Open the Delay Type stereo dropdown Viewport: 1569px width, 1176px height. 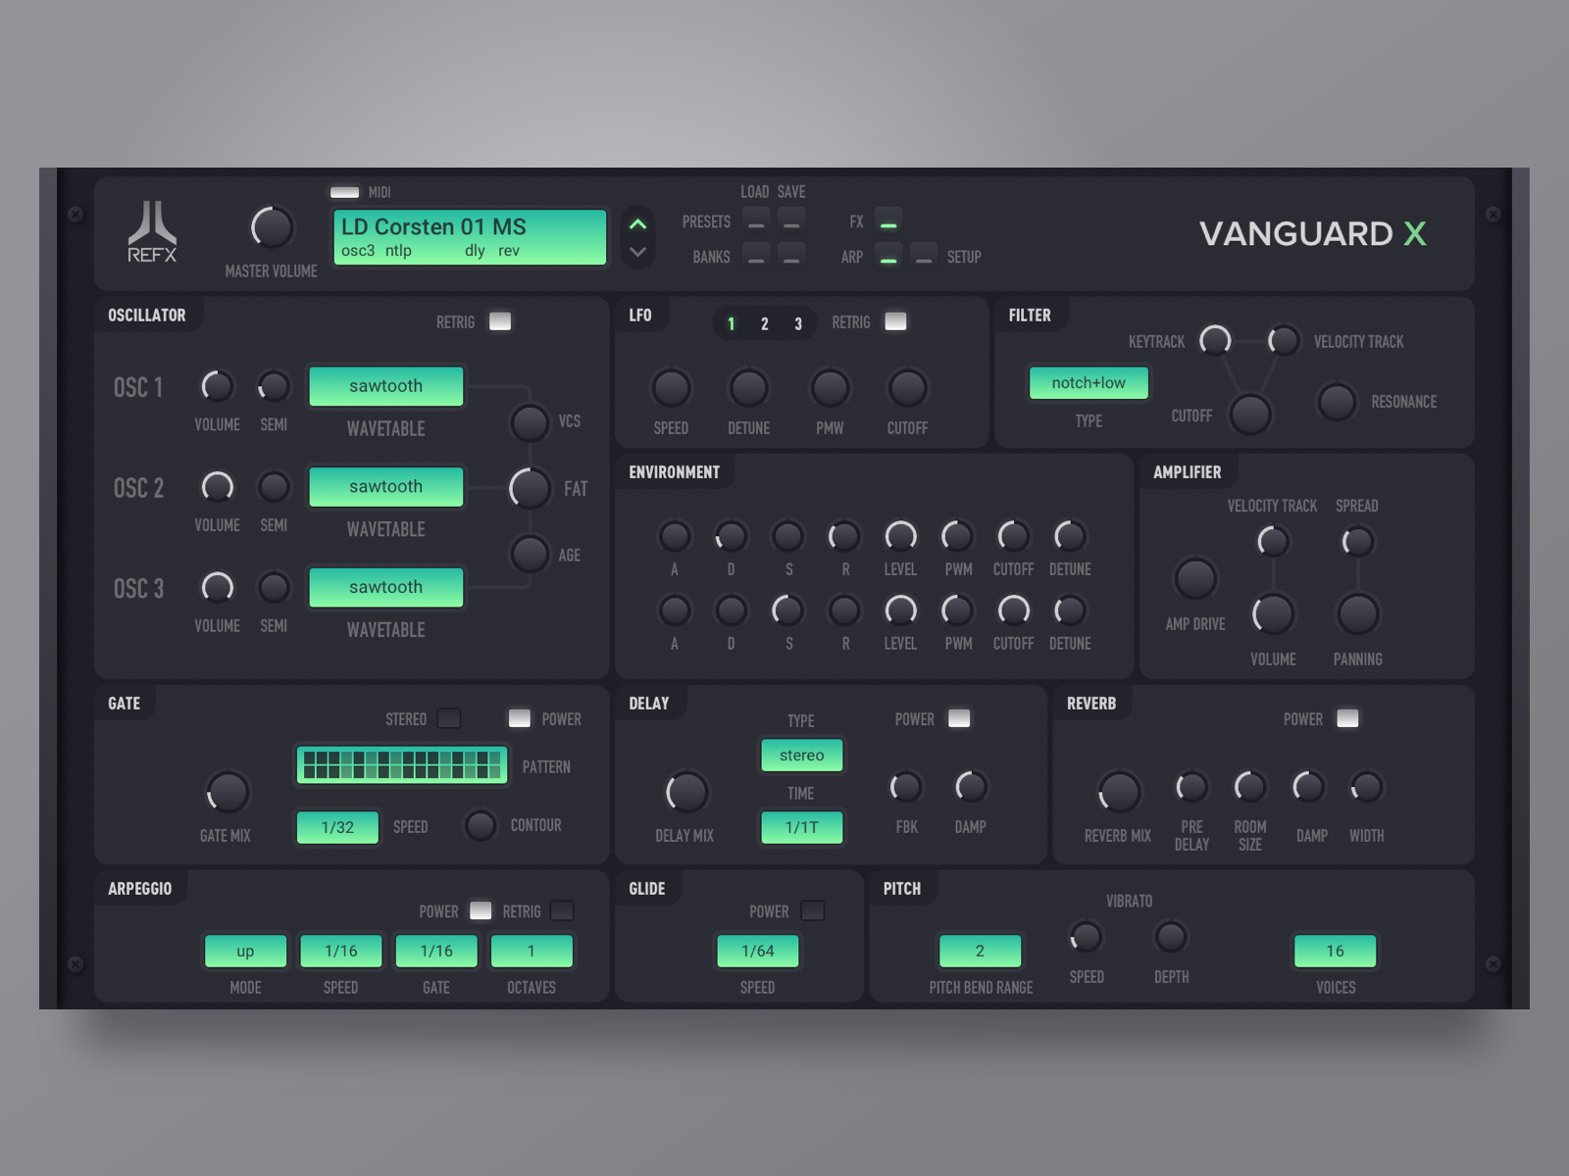(x=802, y=756)
